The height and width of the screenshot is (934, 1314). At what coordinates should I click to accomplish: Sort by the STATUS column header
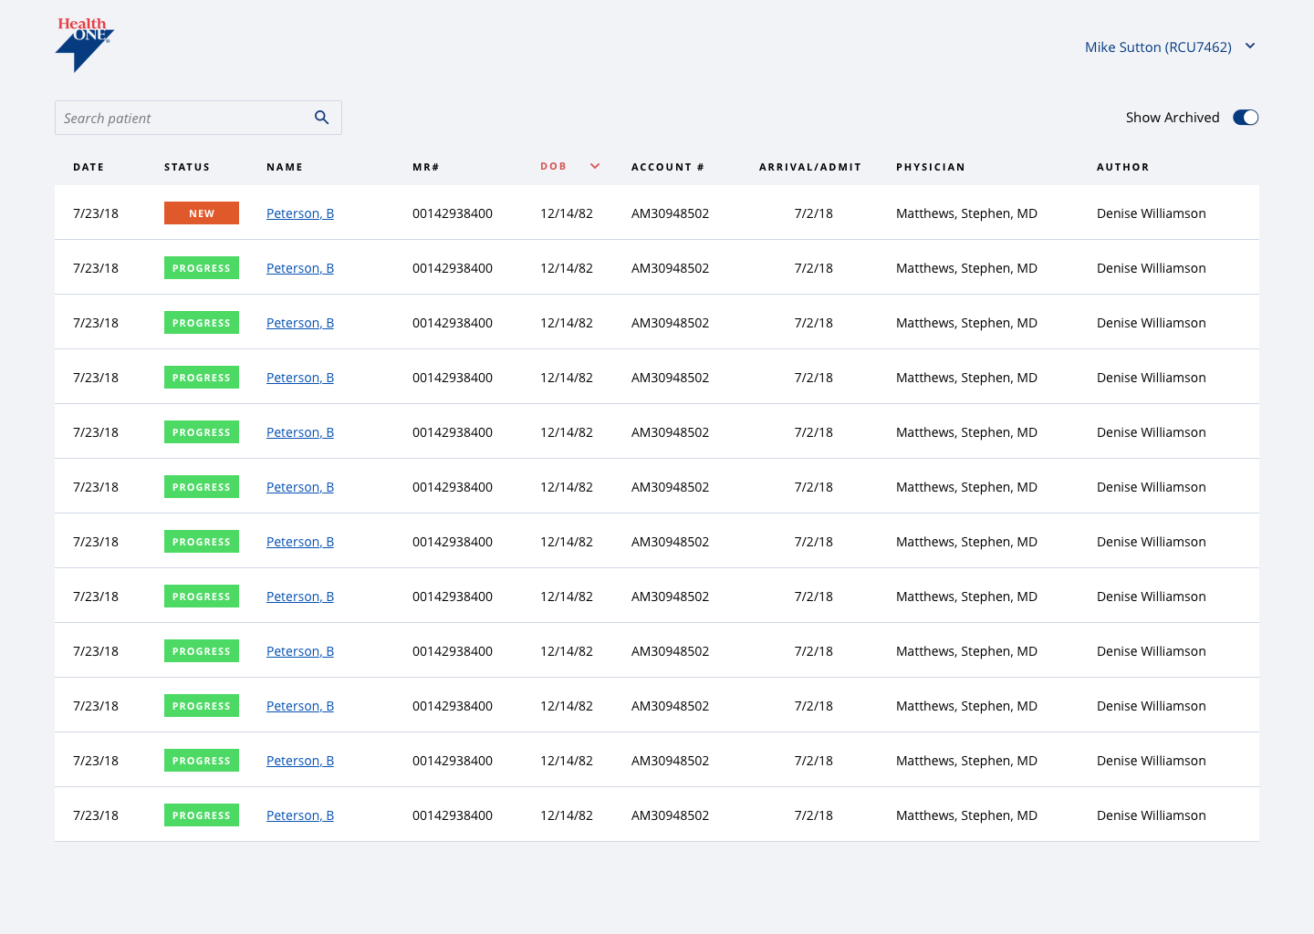(187, 167)
